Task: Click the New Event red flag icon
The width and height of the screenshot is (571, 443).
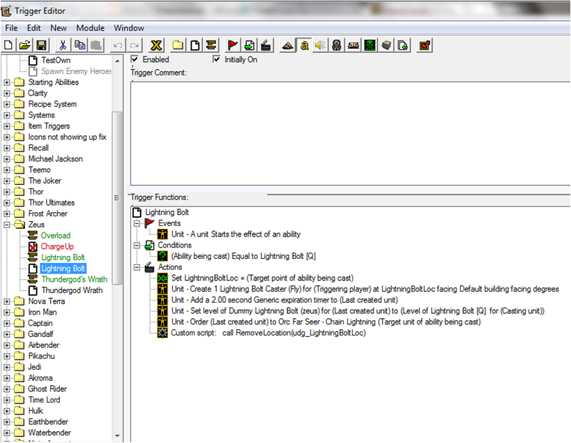Action: [232, 45]
